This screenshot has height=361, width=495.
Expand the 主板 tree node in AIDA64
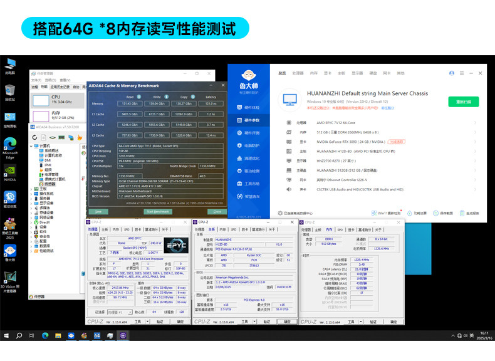31,189
